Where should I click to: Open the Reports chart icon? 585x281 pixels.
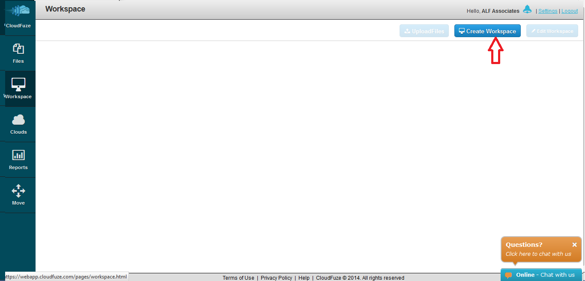pyautogui.click(x=18, y=155)
